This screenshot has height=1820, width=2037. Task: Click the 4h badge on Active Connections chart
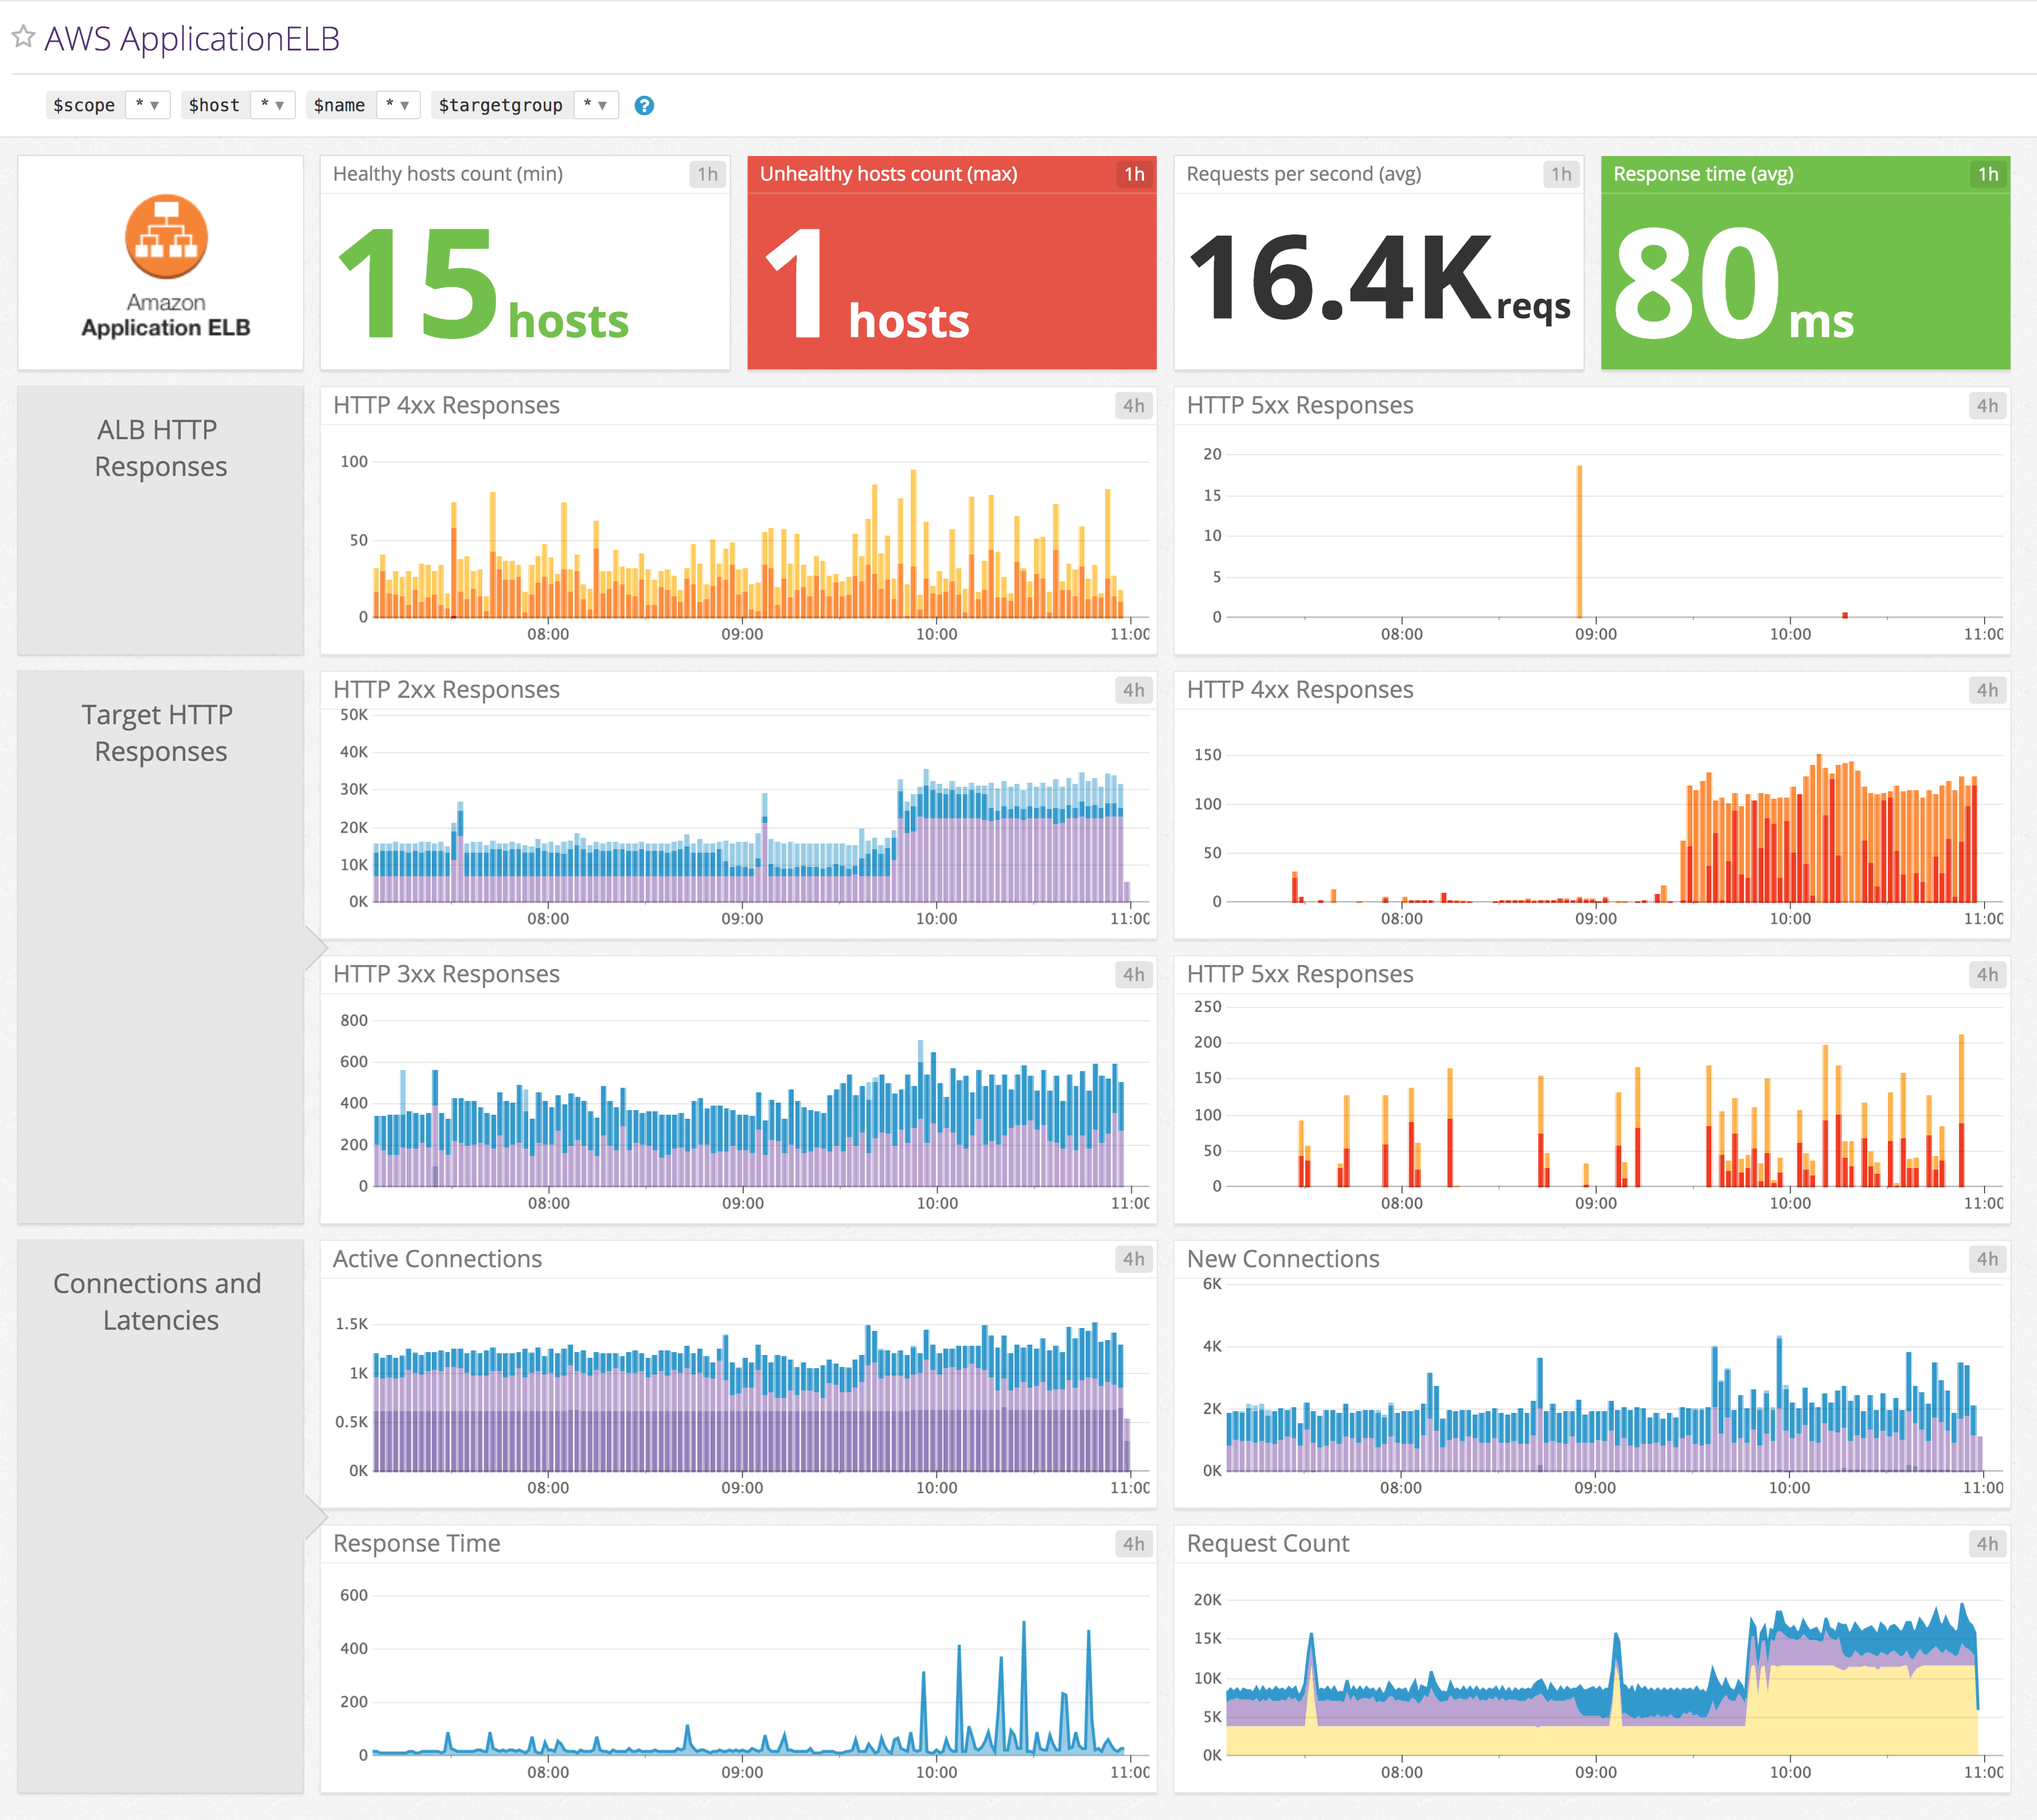click(x=1135, y=1259)
